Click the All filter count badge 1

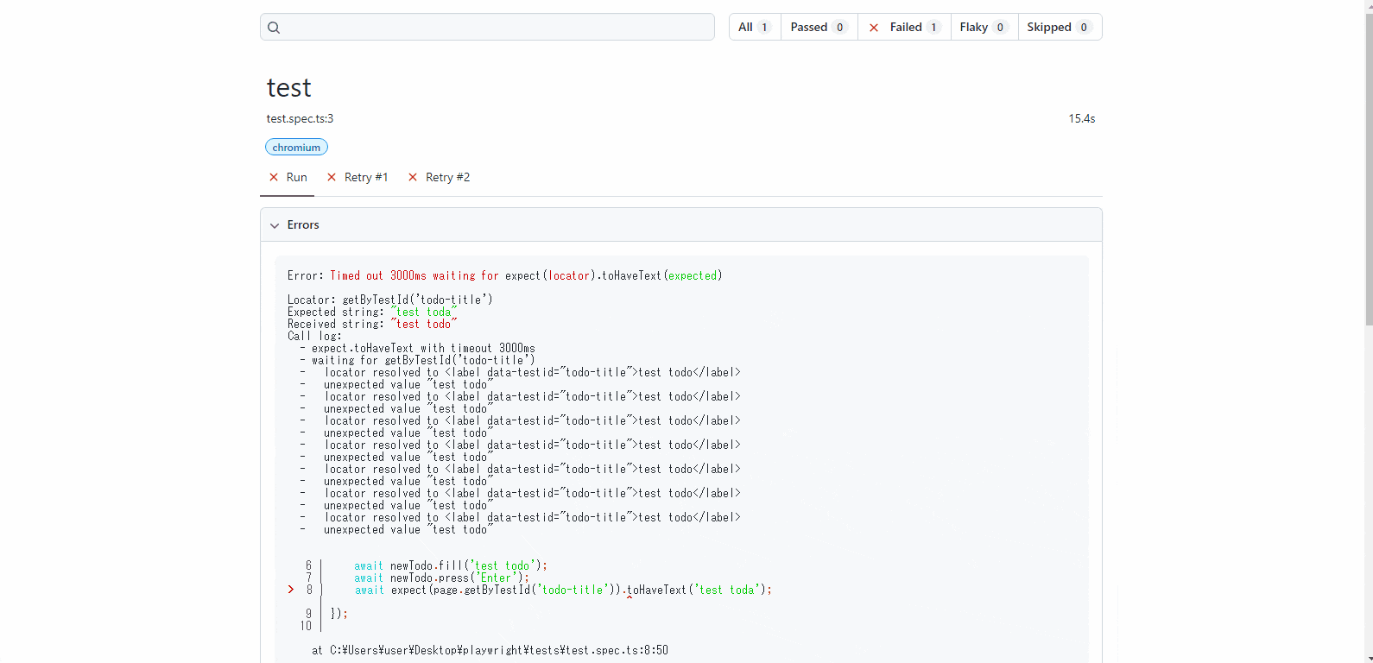764,28
